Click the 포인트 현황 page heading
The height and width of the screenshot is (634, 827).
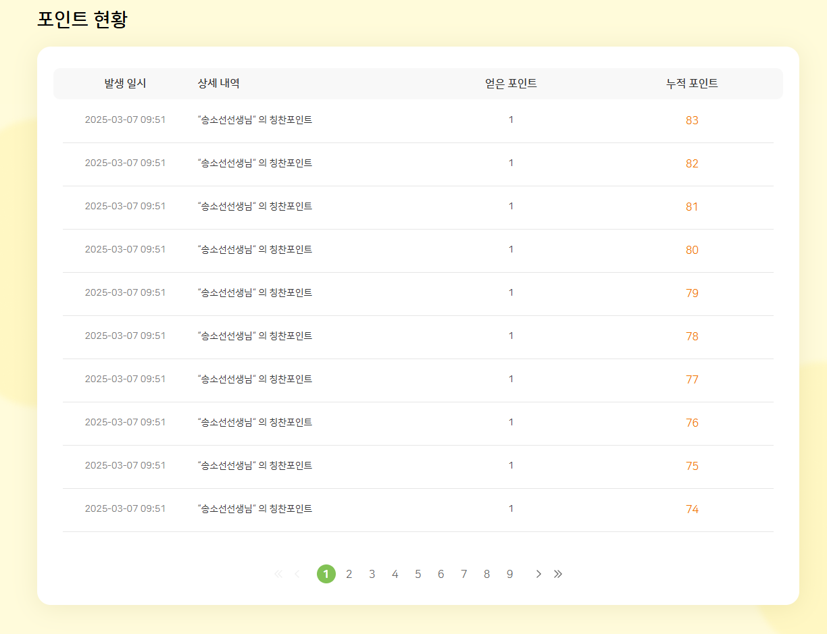(82, 20)
